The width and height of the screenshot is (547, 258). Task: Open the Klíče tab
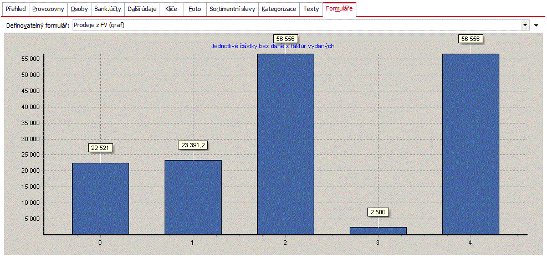point(171,9)
